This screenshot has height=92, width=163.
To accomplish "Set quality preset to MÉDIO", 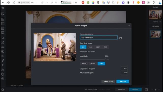I will [93, 64].
